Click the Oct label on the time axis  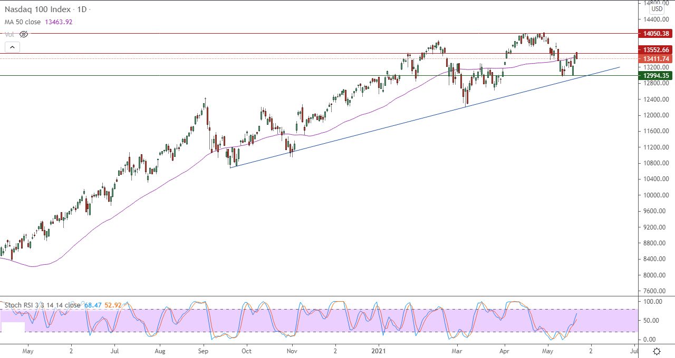coord(246,351)
